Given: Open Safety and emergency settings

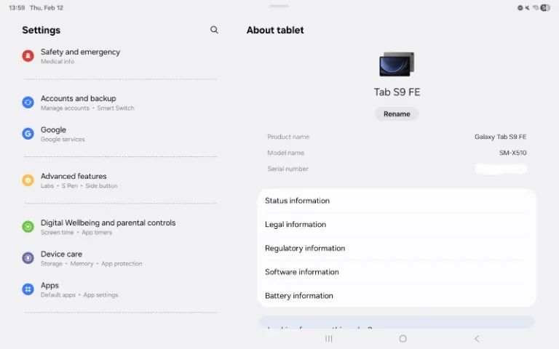Looking at the screenshot, I should click(x=120, y=56).
